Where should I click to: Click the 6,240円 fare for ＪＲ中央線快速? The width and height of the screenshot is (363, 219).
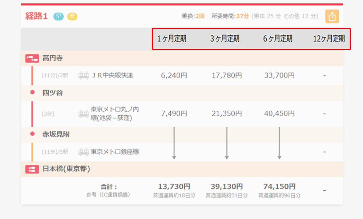(174, 76)
